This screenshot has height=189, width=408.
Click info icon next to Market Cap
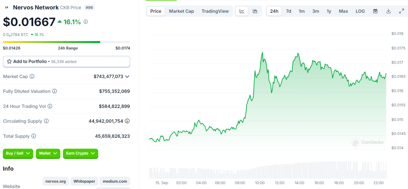coord(32,77)
